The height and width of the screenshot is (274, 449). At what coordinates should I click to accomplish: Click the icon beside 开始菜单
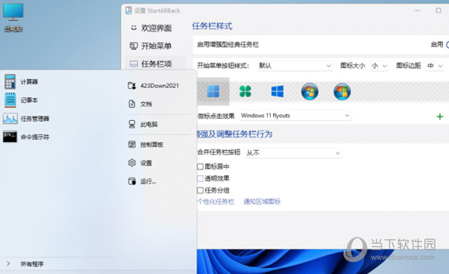click(x=133, y=46)
